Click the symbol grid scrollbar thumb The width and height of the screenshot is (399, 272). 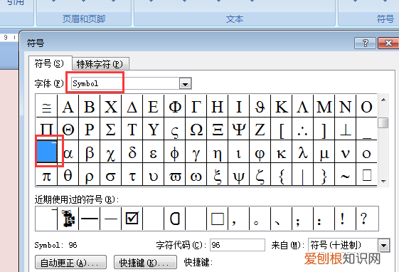(383, 122)
